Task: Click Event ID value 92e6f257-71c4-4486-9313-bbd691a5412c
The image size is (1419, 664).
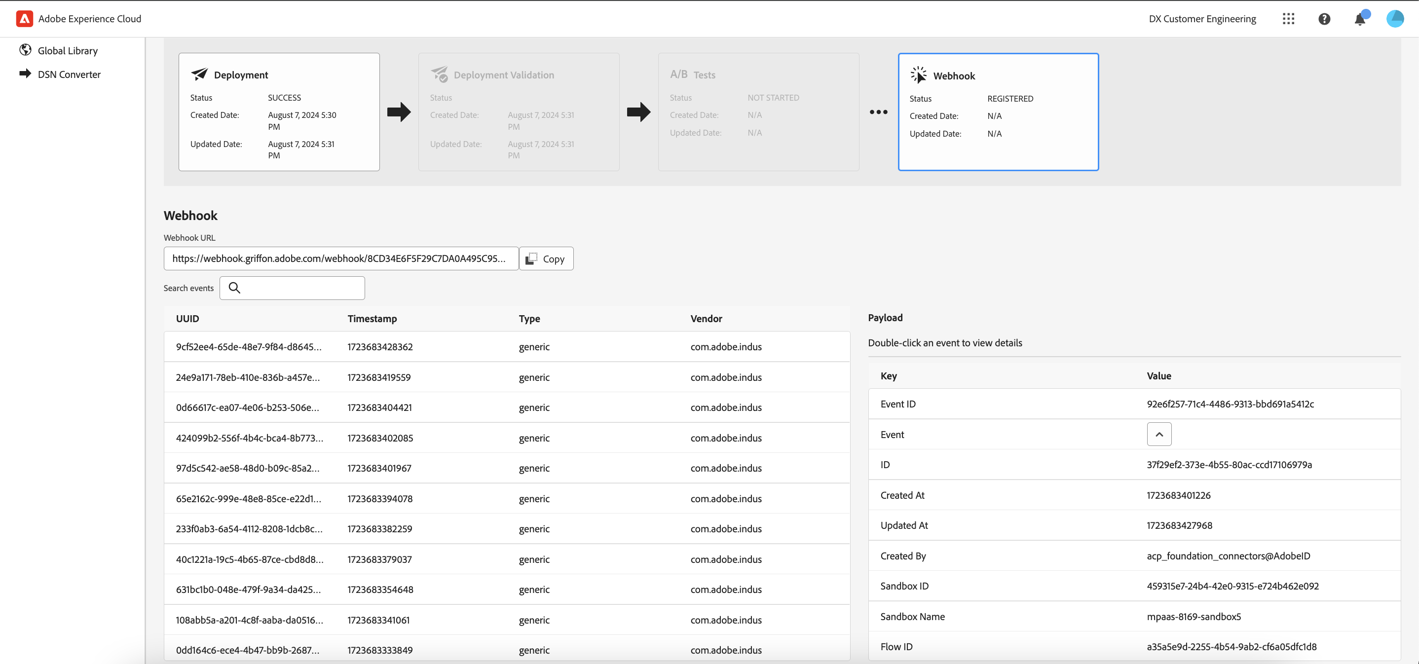Action: pyautogui.click(x=1230, y=404)
